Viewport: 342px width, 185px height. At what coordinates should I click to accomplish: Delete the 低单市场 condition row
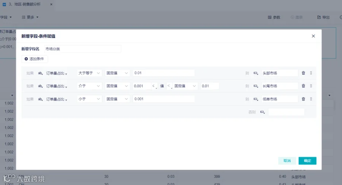point(303,99)
